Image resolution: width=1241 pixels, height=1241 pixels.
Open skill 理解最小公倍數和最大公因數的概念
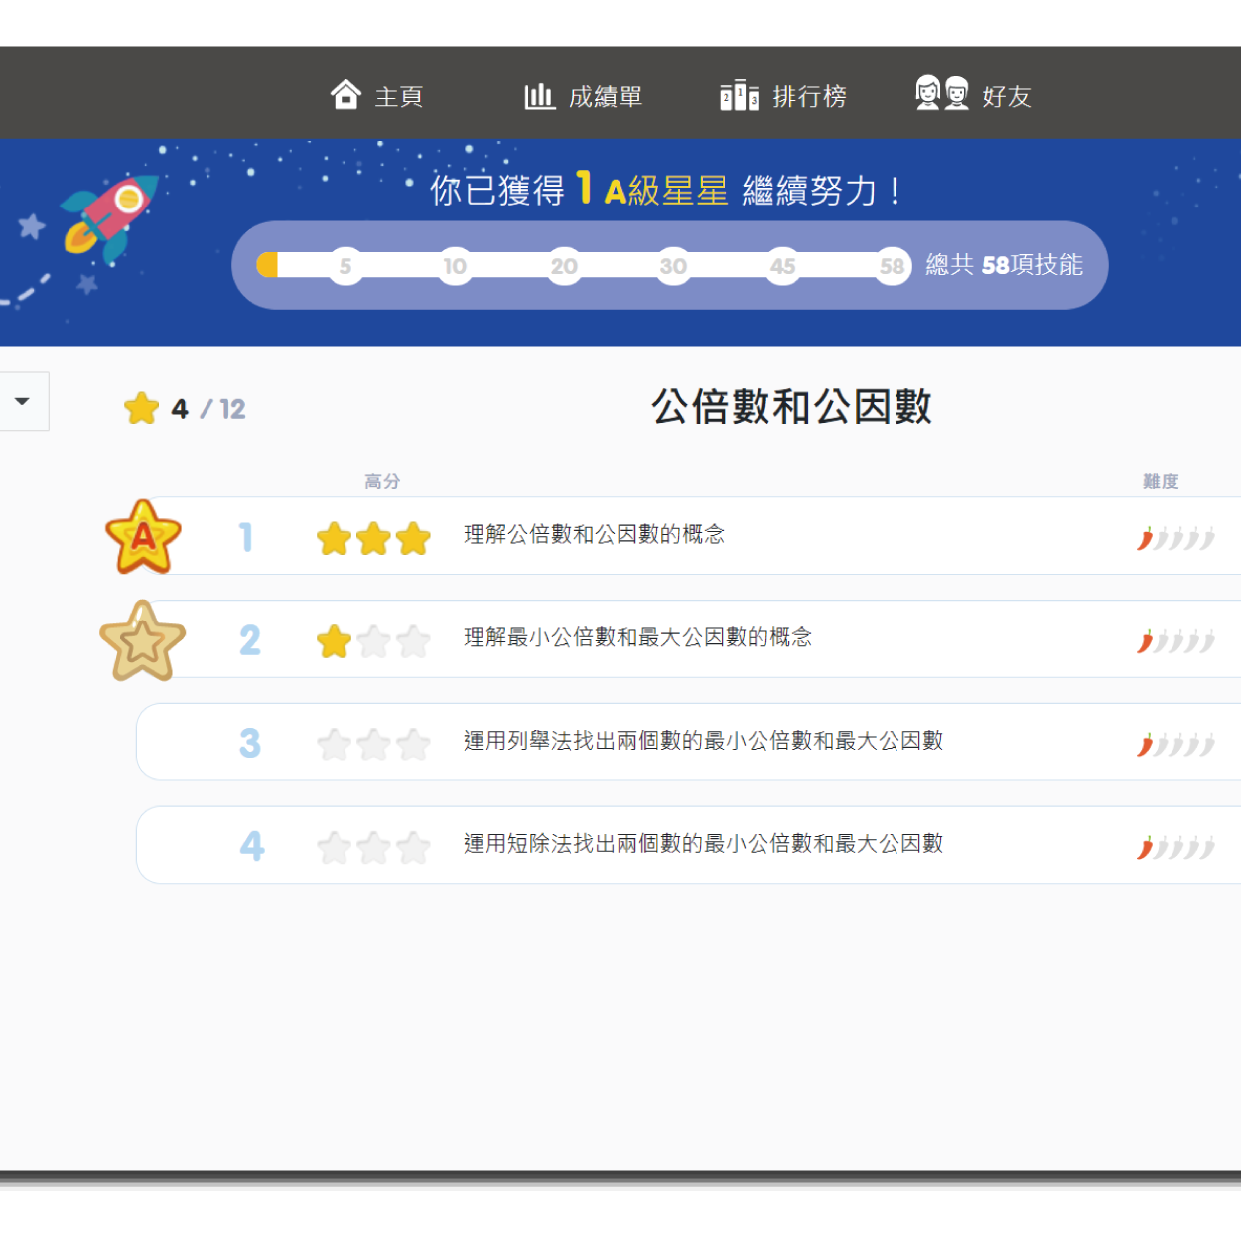click(x=637, y=638)
